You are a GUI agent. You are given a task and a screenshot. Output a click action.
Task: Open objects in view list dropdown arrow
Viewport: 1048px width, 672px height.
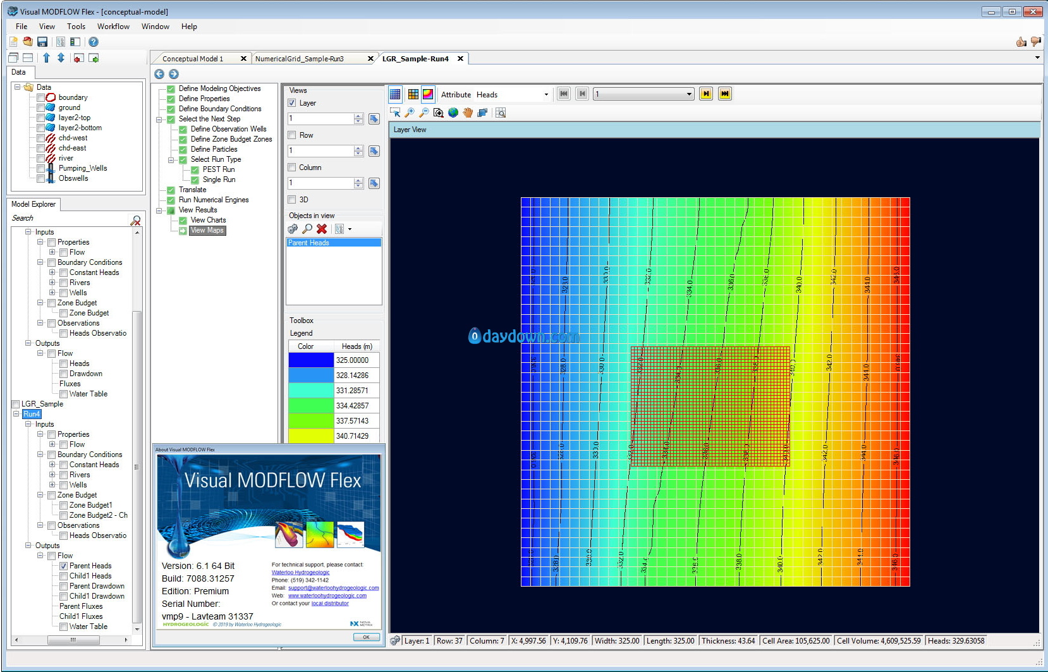coord(350,229)
